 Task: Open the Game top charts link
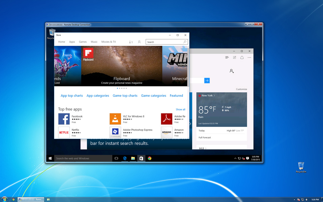click(x=125, y=96)
